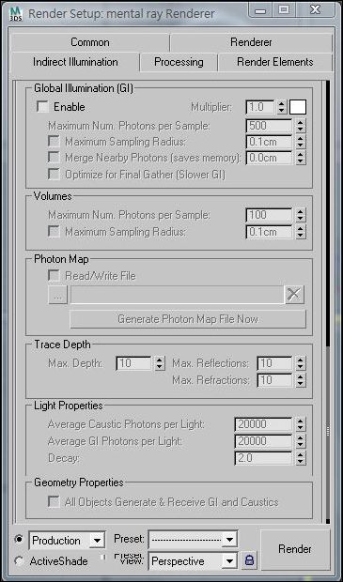The width and height of the screenshot is (343, 582).
Task: Click the Average GI Photons per Light field
Action: pyautogui.click(x=264, y=442)
